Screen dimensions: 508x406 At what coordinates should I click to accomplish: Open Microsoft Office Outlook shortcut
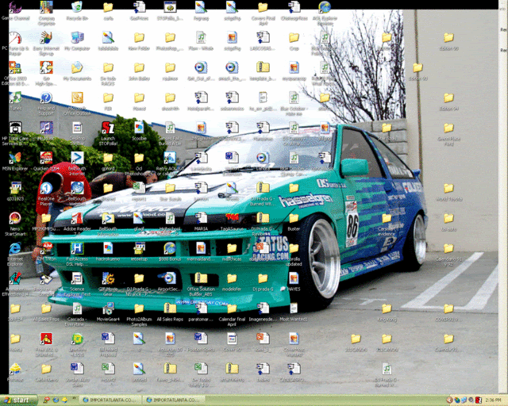pyautogui.click(x=77, y=98)
